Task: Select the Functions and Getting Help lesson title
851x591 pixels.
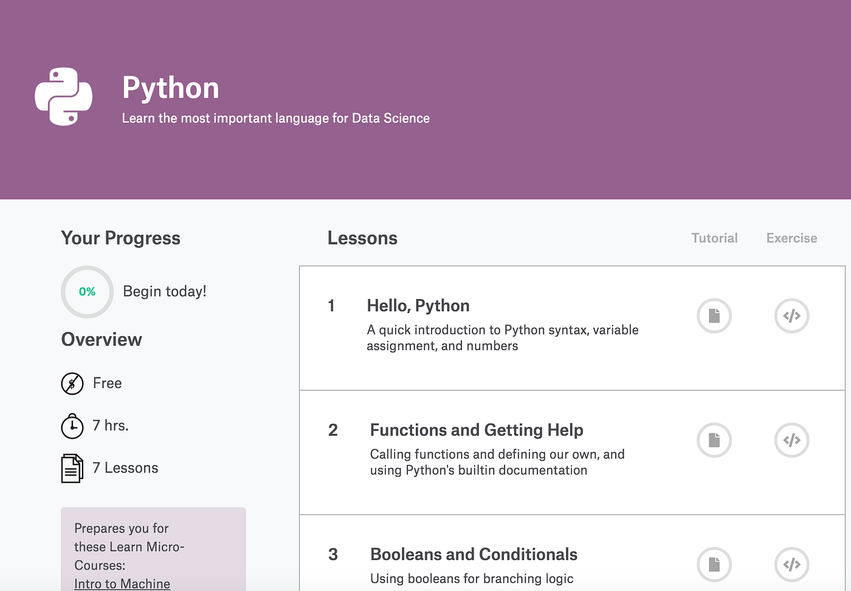Action: coord(477,430)
